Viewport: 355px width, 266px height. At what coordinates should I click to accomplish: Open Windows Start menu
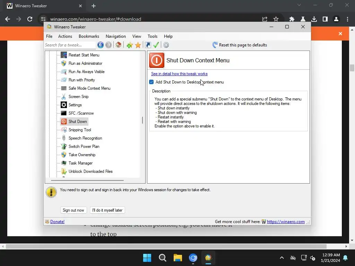(x=147, y=258)
